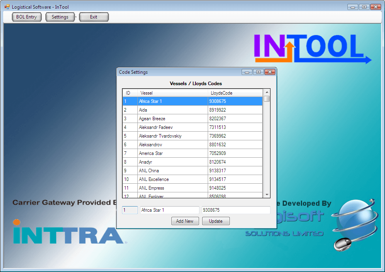This screenshot has width=385, height=272.
Task: Sort by the ID column header
Action: [130, 93]
